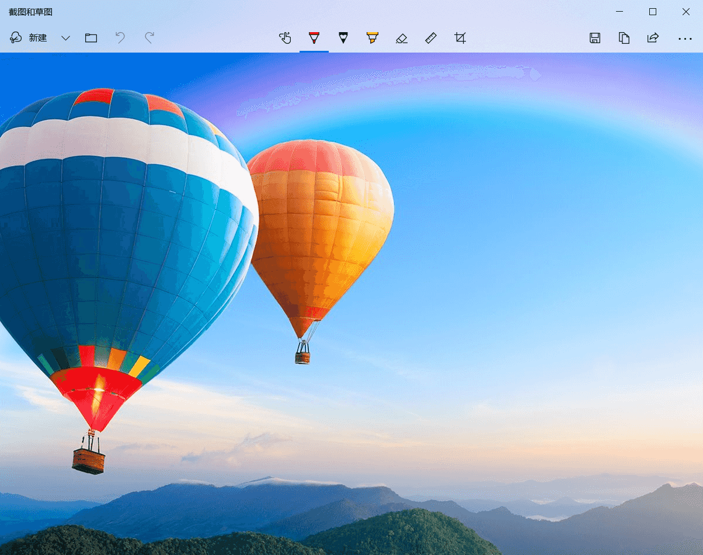This screenshot has width=703, height=555.
Task: Redo with the right-curved arrow icon
Action: click(x=149, y=39)
